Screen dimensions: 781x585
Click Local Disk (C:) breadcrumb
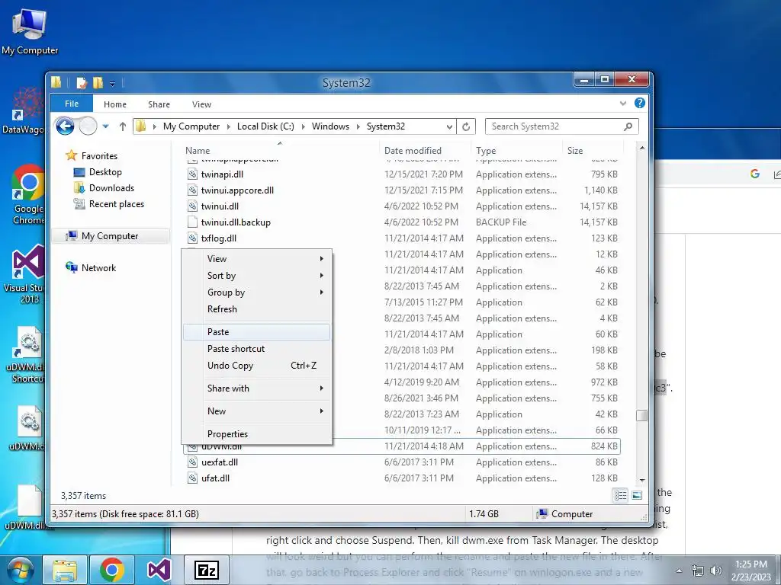point(265,126)
